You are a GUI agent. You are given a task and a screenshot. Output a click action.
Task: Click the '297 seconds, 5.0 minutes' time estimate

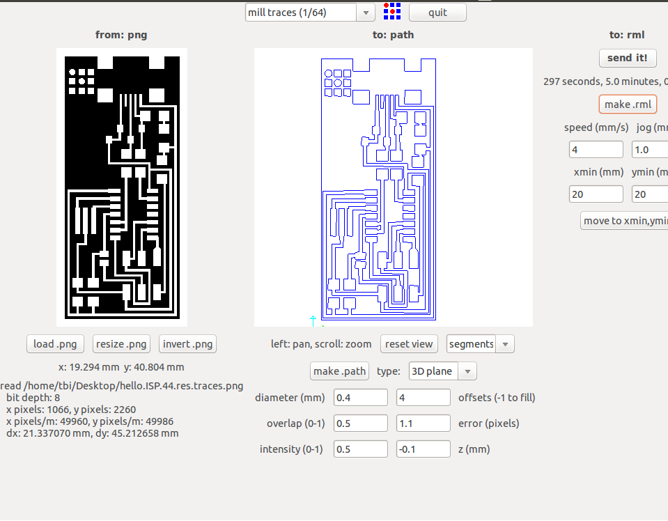pos(605,81)
